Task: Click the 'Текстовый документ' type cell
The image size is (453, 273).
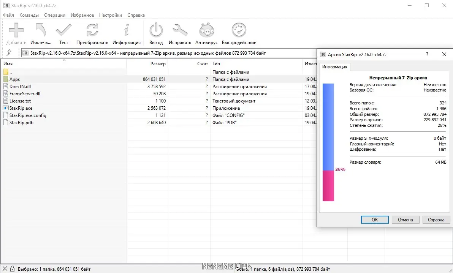Action: [234, 101]
